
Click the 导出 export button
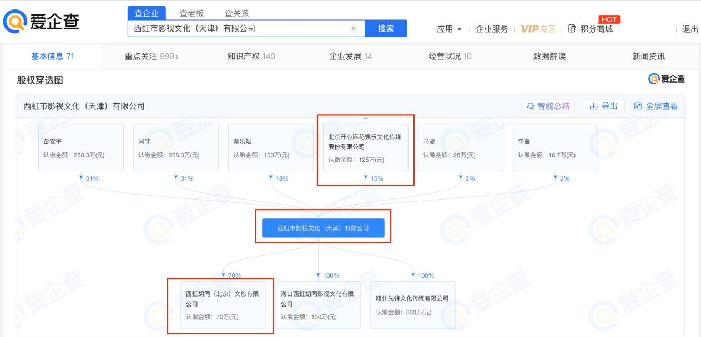(x=604, y=106)
